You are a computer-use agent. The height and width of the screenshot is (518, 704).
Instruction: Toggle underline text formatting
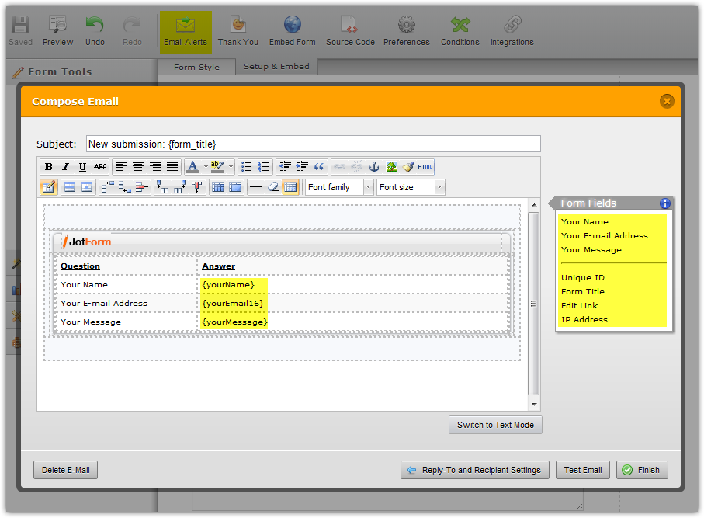[82, 167]
